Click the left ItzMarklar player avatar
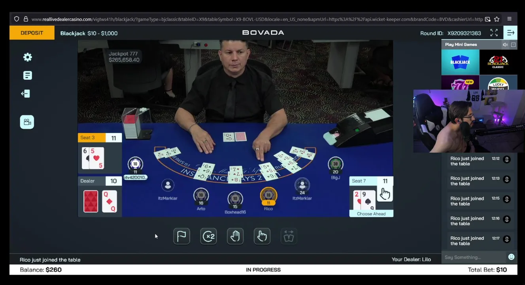The height and width of the screenshot is (285, 525). coord(168,185)
